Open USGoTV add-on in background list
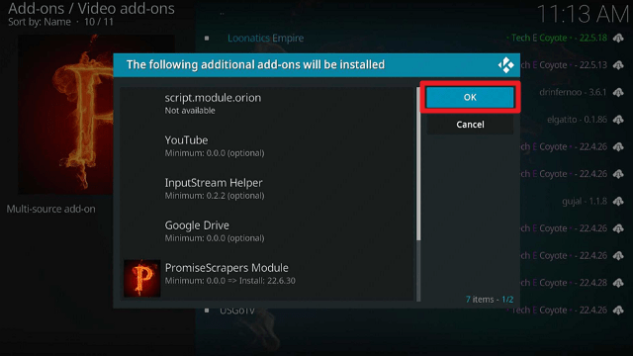The image size is (633, 356). coord(237,311)
